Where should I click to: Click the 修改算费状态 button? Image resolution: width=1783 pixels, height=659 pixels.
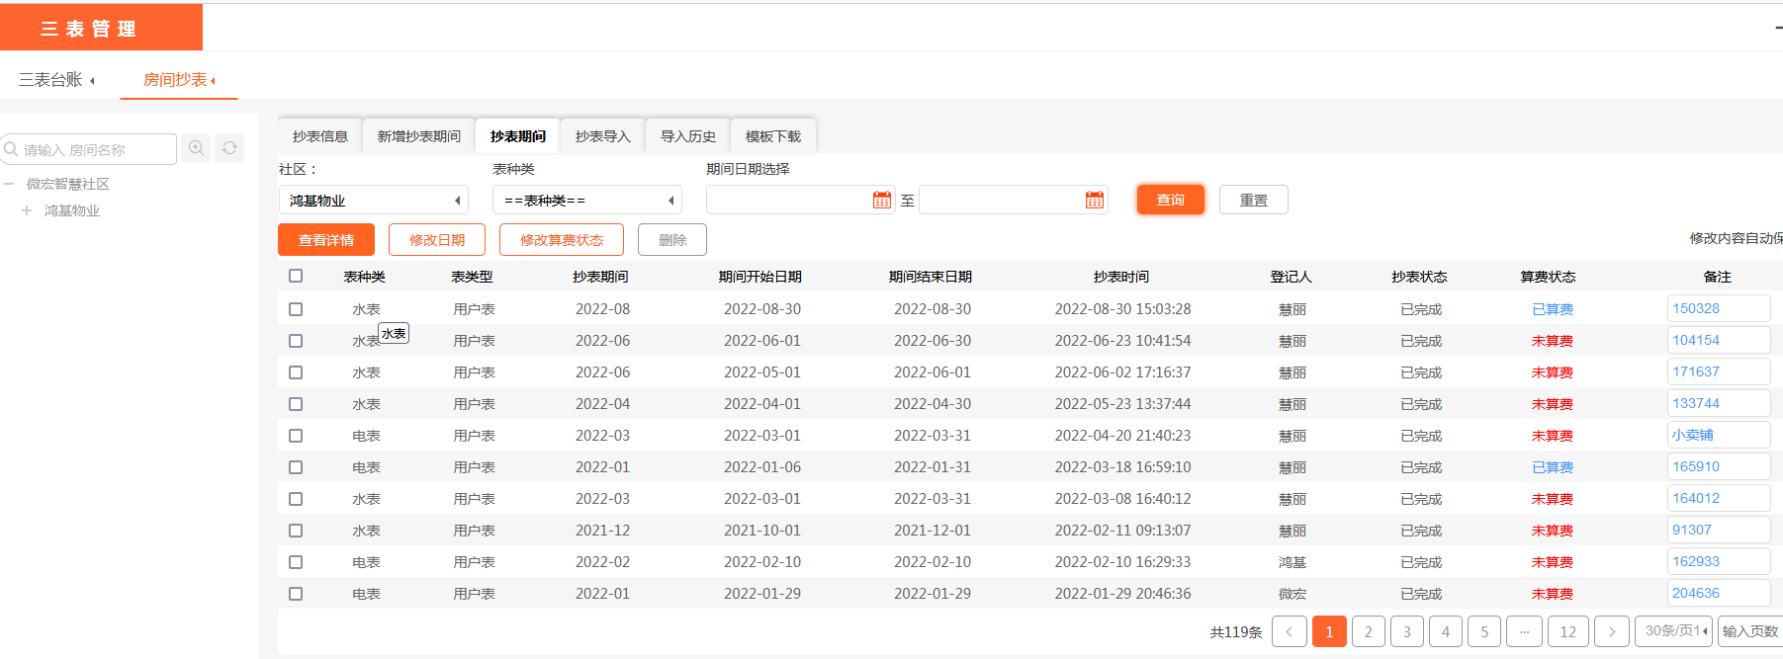tap(561, 240)
